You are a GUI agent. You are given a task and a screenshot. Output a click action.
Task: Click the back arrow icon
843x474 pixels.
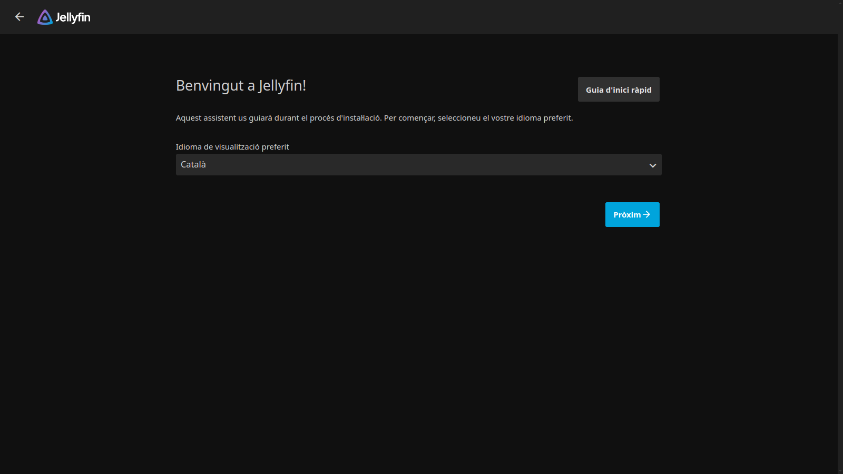(19, 17)
